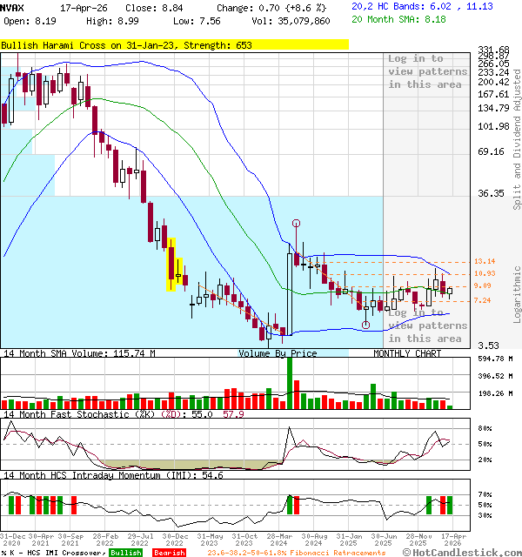The width and height of the screenshot is (522, 557).
Task: Click the tallest green volume bar
Action: pos(290,382)
